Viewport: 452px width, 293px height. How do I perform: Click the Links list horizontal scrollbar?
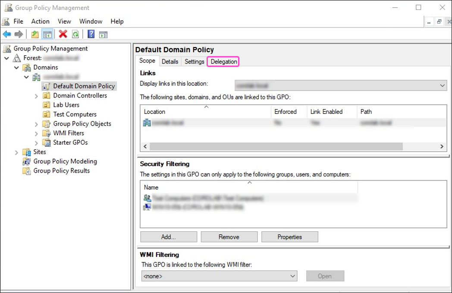point(276,147)
